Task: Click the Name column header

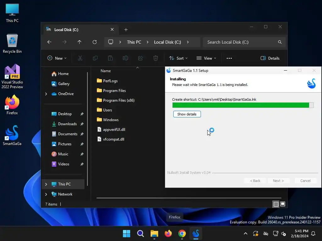Action: click(x=106, y=71)
